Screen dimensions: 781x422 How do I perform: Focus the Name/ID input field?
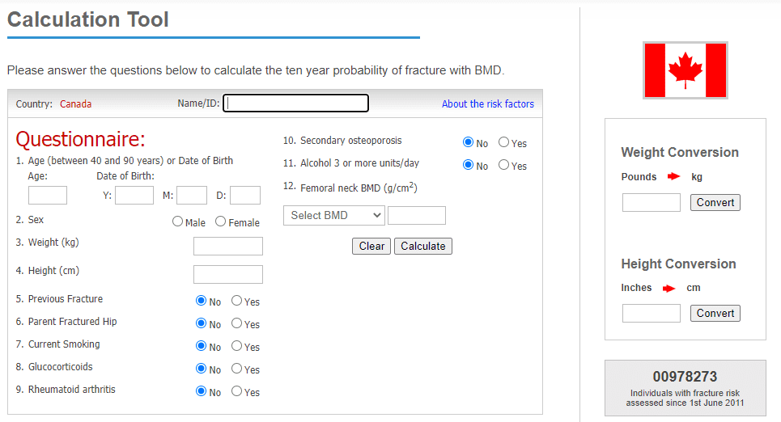[x=296, y=103]
